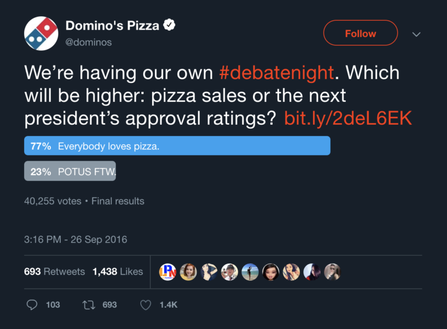Like the tweet with the heart icon
The width and height of the screenshot is (447, 329).
145,304
